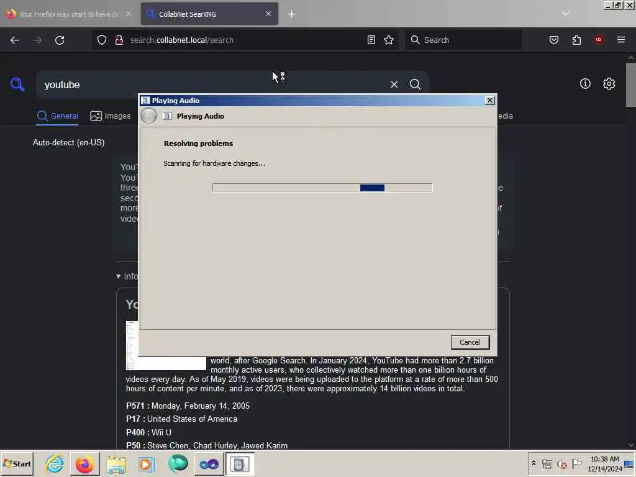Viewport: 636px width, 477px height.
Task: Open Windows Explorer folder on taskbar
Action: coord(116,463)
